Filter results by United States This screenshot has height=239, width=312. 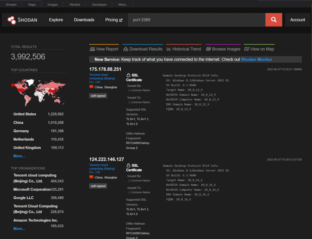[x=25, y=114]
